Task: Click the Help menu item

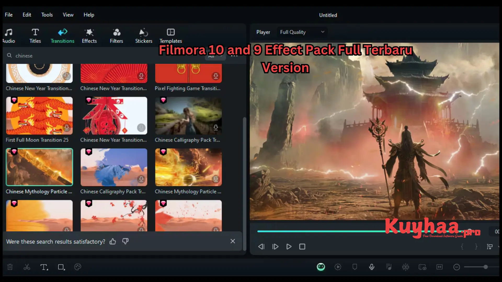Action: [x=89, y=15]
